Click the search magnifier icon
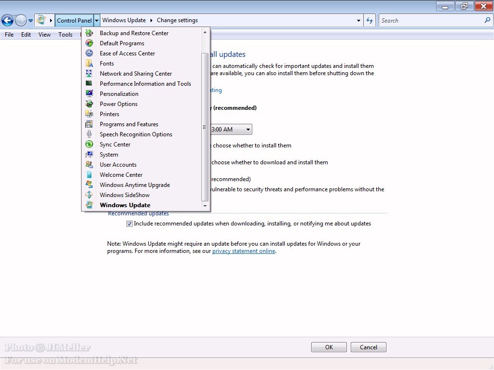The height and width of the screenshot is (370, 494). pyautogui.click(x=487, y=20)
